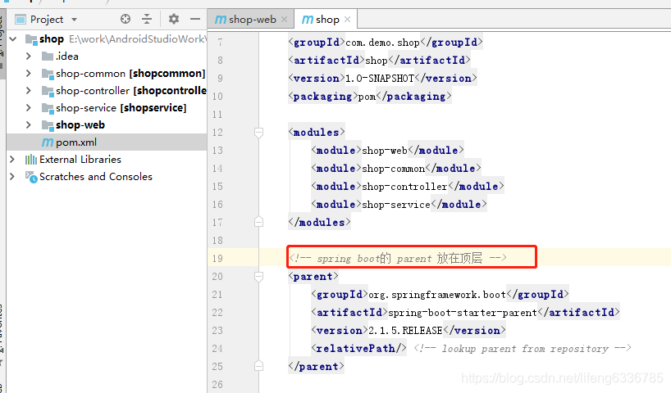The width and height of the screenshot is (671, 393).
Task: Click lookup parent from repository comment
Action: click(523, 349)
